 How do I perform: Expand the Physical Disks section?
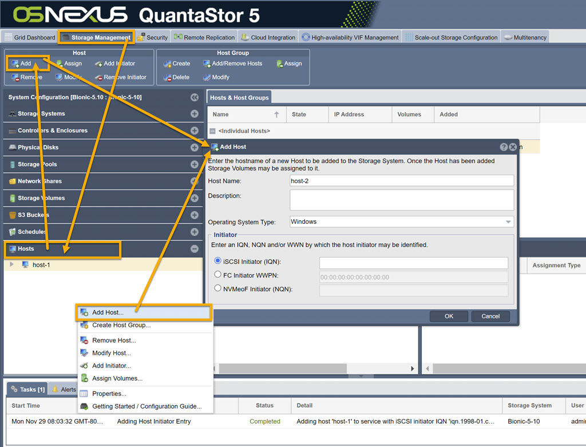195,147
